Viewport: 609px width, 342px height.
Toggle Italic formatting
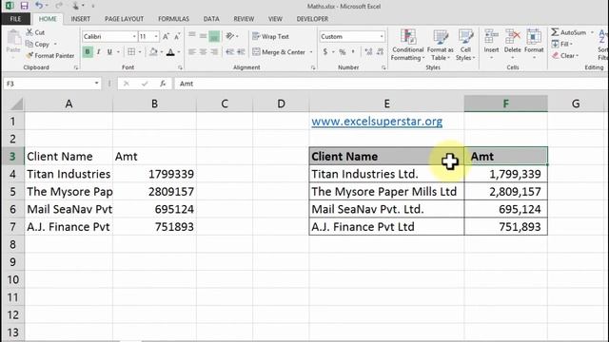coord(99,51)
